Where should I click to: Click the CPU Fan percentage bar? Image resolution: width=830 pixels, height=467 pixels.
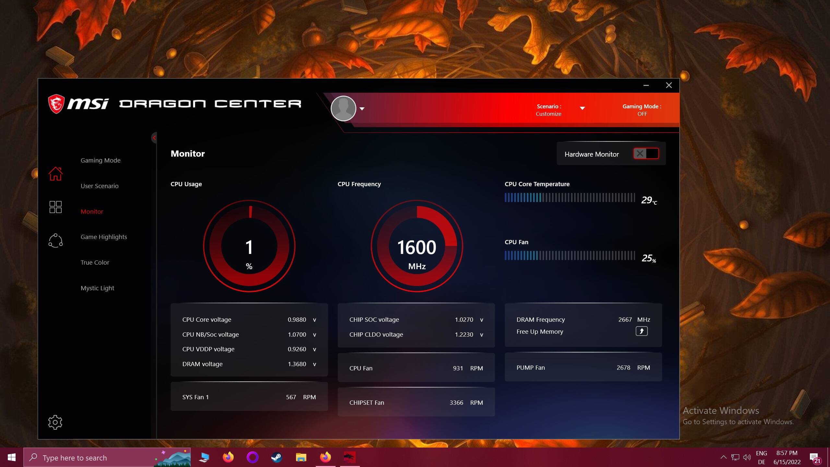(x=570, y=256)
